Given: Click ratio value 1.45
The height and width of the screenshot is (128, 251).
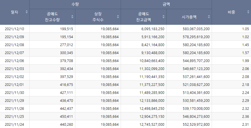Looking at the screenshot, I should click(245, 45).
